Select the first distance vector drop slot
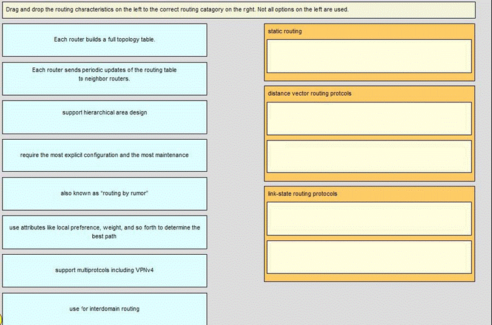The width and height of the screenshot is (492, 325). coord(369,119)
